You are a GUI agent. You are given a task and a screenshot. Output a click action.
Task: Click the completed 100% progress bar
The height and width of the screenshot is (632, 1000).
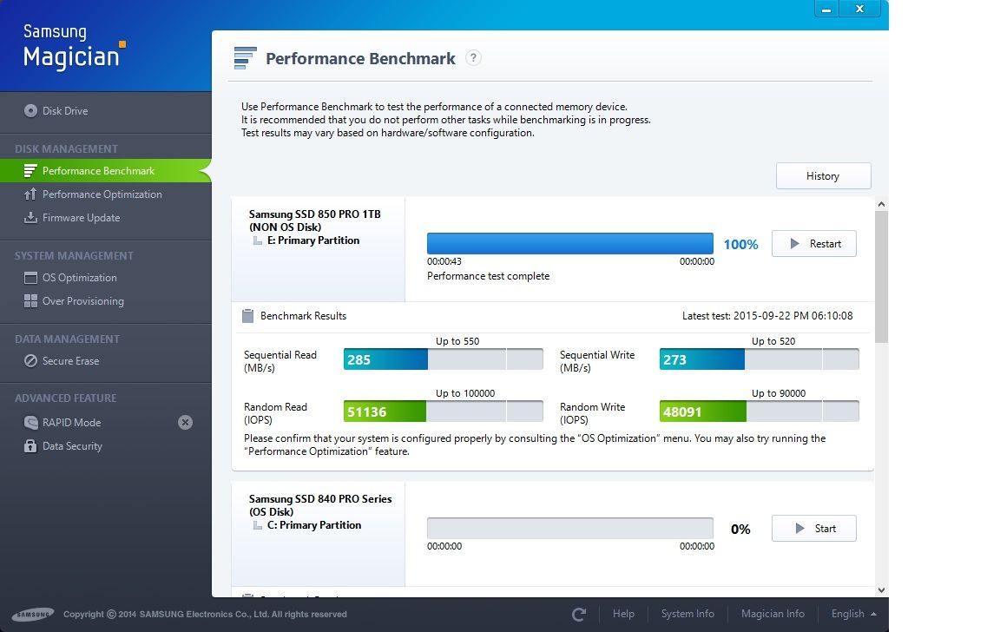[570, 243]
